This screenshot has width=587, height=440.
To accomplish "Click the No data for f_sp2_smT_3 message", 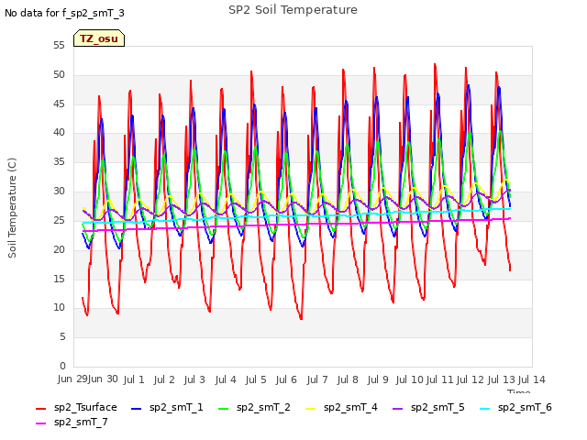I will pos(64,13).
